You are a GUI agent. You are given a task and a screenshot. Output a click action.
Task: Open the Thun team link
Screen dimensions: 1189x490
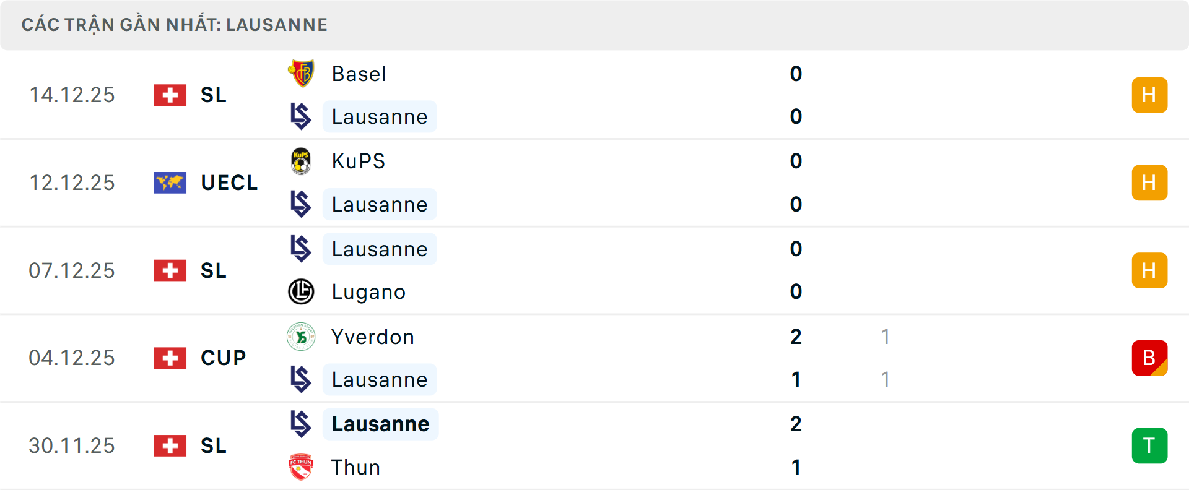coord(355,467)
